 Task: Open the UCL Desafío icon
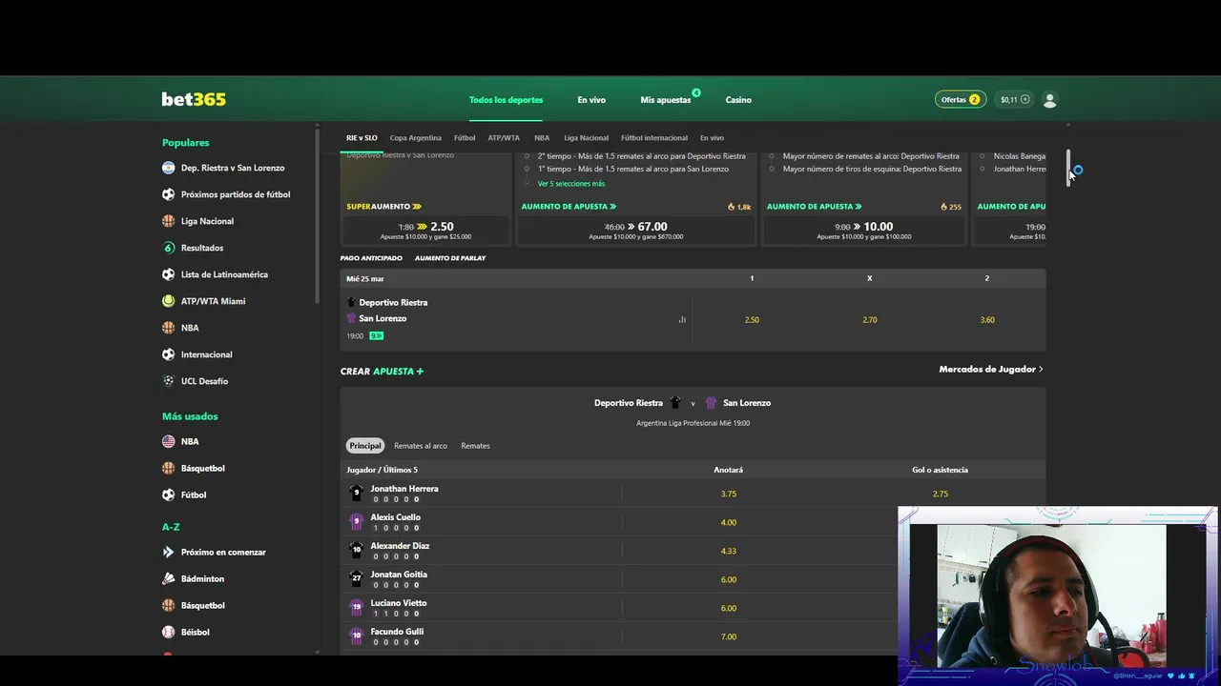(x=168, y=381)
